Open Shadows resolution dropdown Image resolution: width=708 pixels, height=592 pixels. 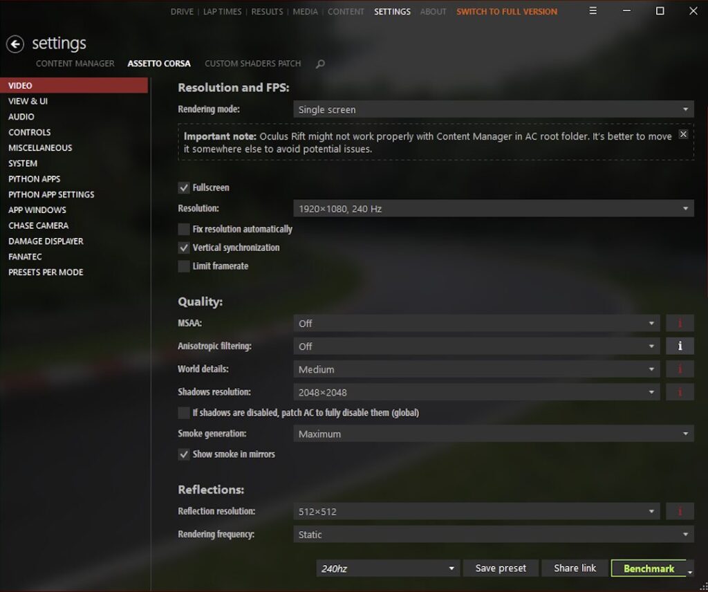coord(476,392)
